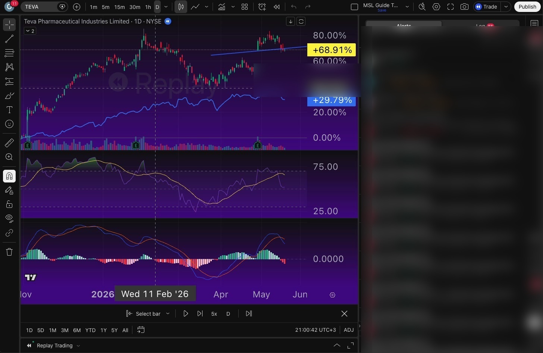The image size is (543, 353).
Task: Play the bar replay
Action: tap(186, 314)
